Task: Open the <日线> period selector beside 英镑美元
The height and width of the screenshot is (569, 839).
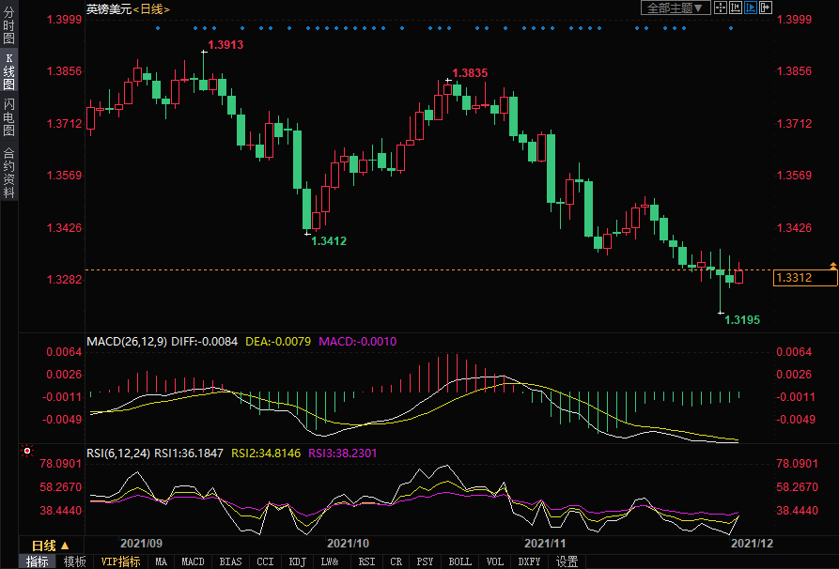Action: (x=150, y=8)
